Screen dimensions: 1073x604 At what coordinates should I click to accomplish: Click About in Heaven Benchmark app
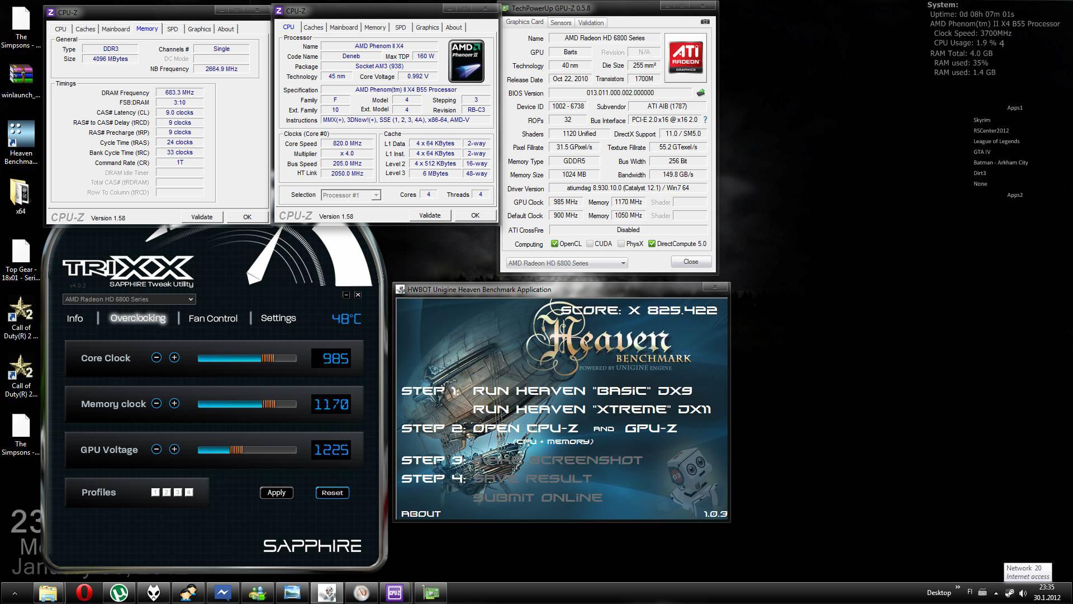[421, 514]
